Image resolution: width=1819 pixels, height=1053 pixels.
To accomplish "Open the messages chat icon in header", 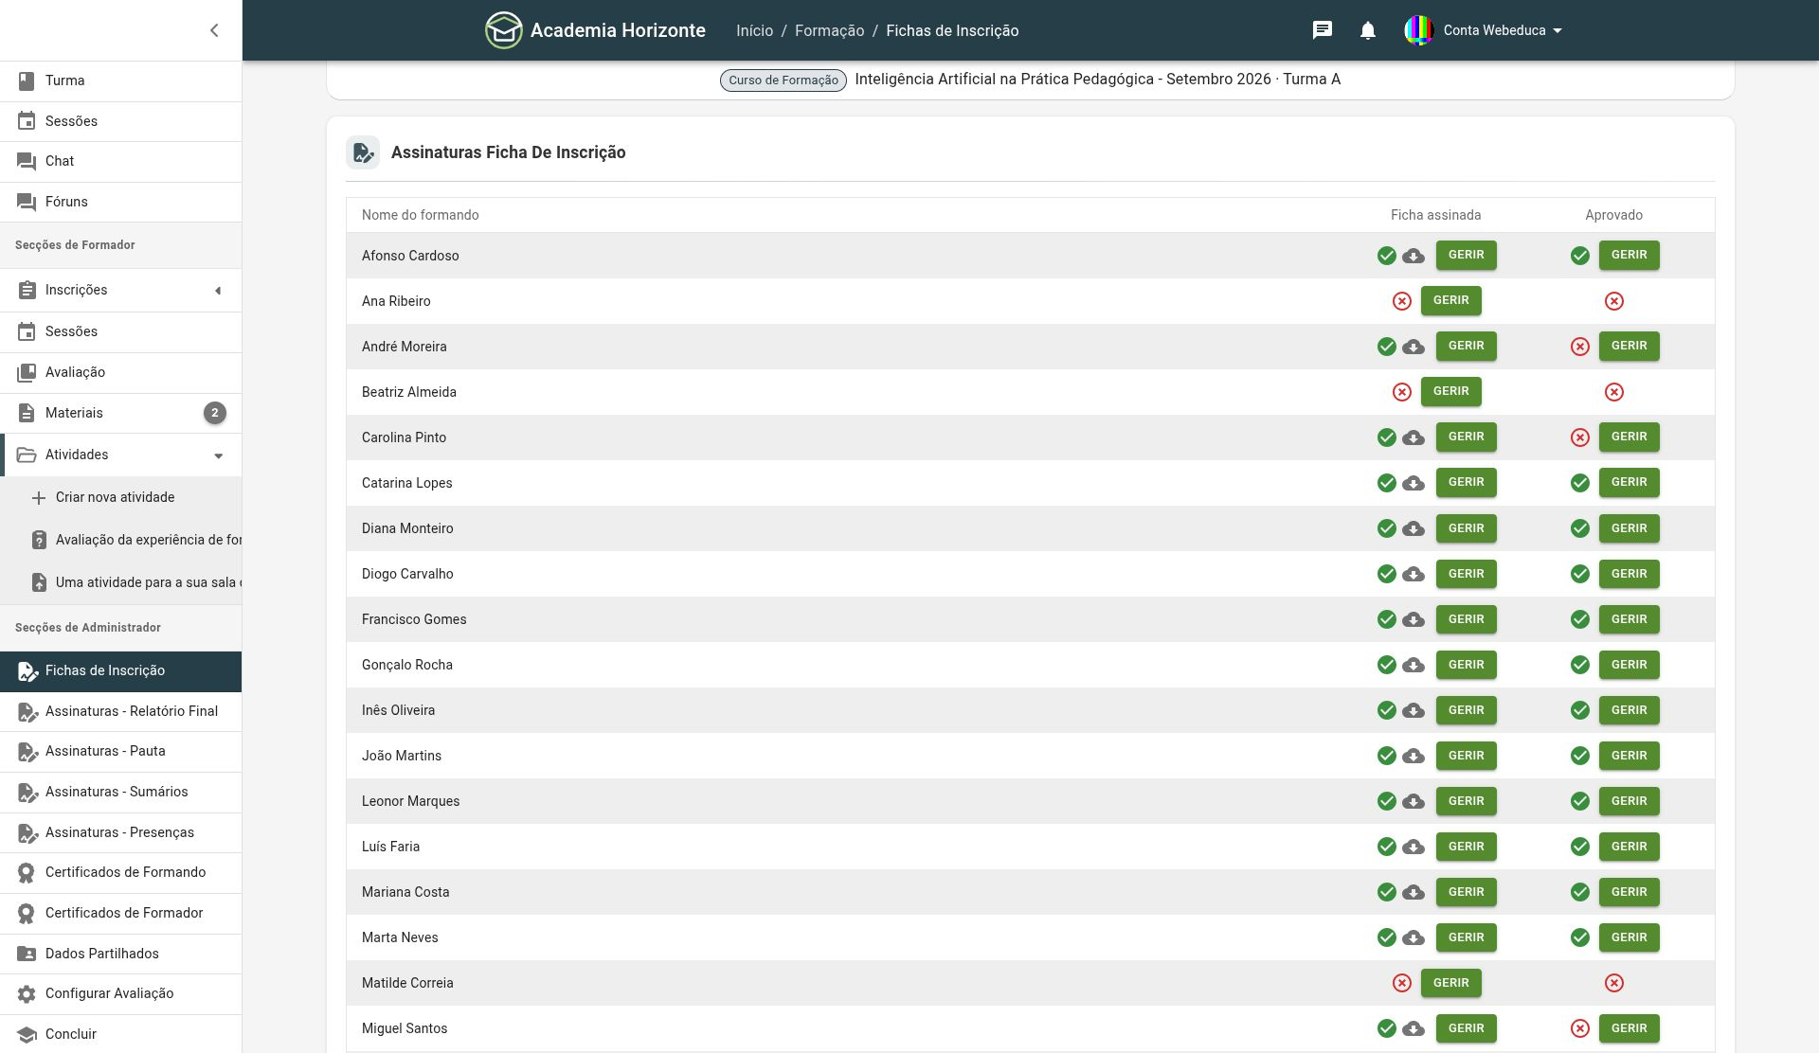I will coord(1323,30).
